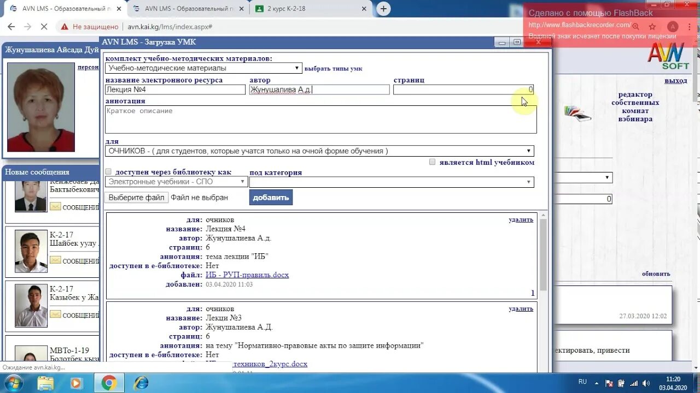Click the Казыбек у student photo
The height and width of the screenshot is (393, 700).
31,305
